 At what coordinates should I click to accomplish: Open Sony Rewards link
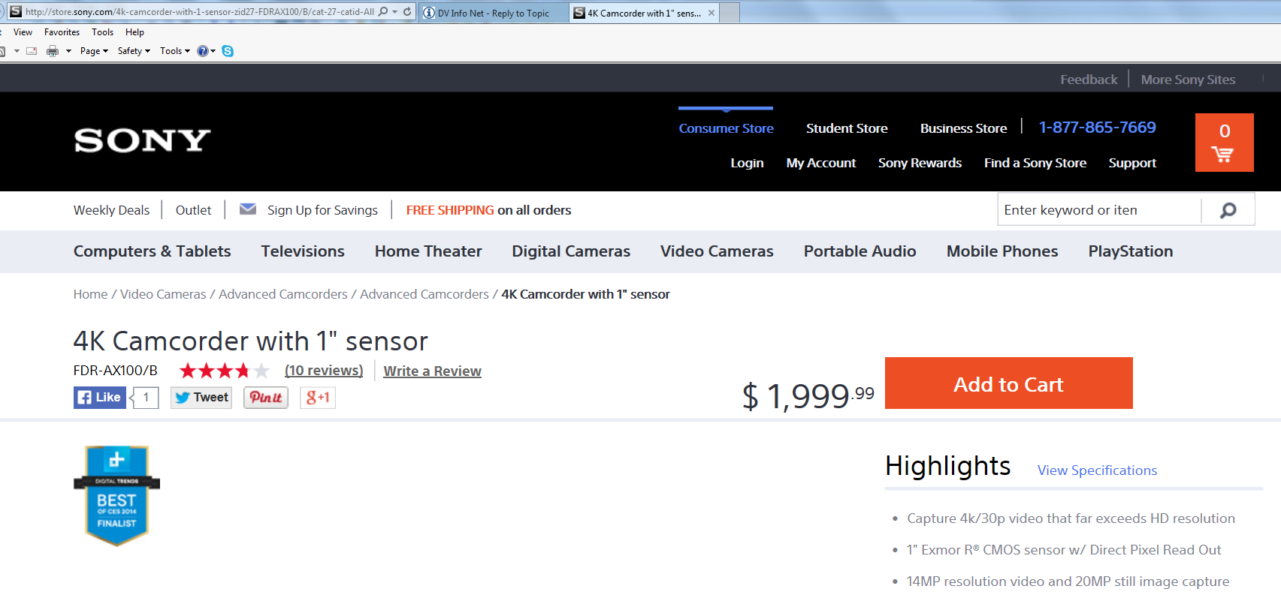[x=920, y=163]
